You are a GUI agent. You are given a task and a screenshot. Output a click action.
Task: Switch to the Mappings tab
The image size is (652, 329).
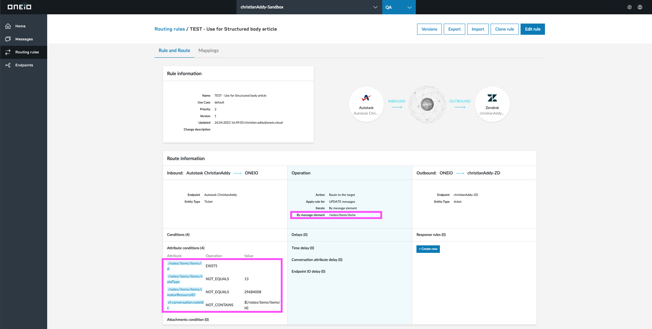pyautogui.click(x=209, y=50)
